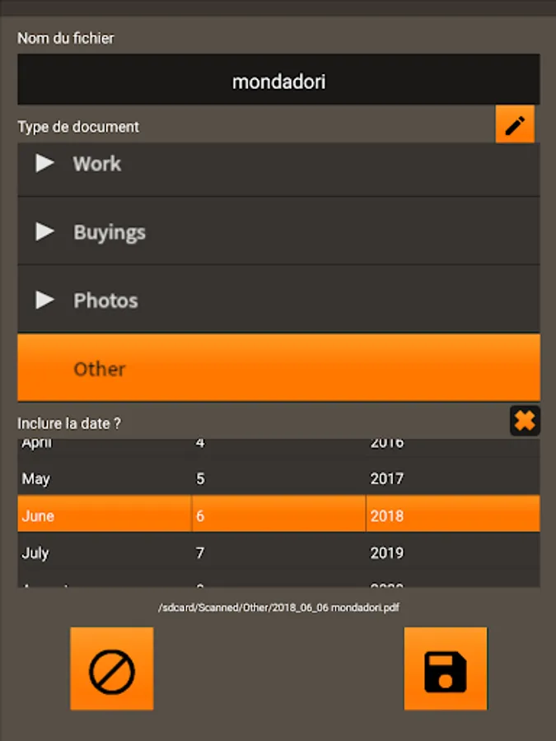The width and height of the screenshot is (556, 741).
Task: Choose Photos as document type
Action: [105, 300]
